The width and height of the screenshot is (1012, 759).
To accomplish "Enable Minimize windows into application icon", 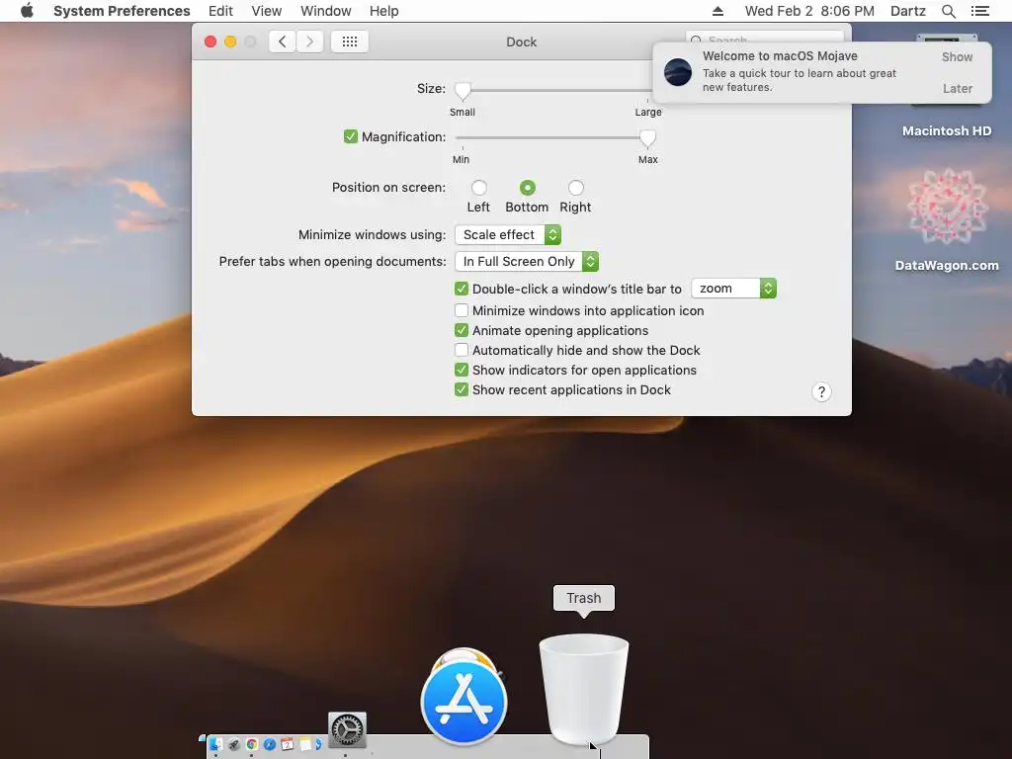I will (461, 310).
